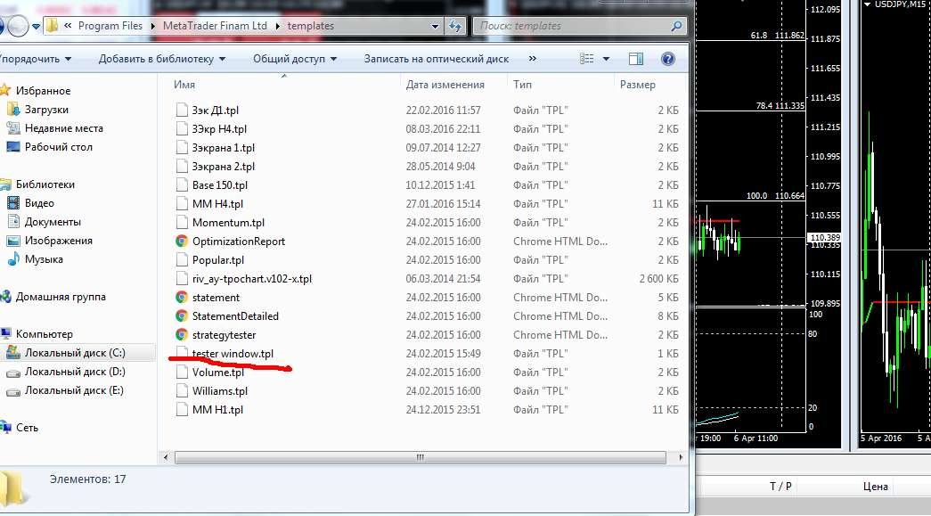Click the refresh button beside address bar

coord(455,26)
